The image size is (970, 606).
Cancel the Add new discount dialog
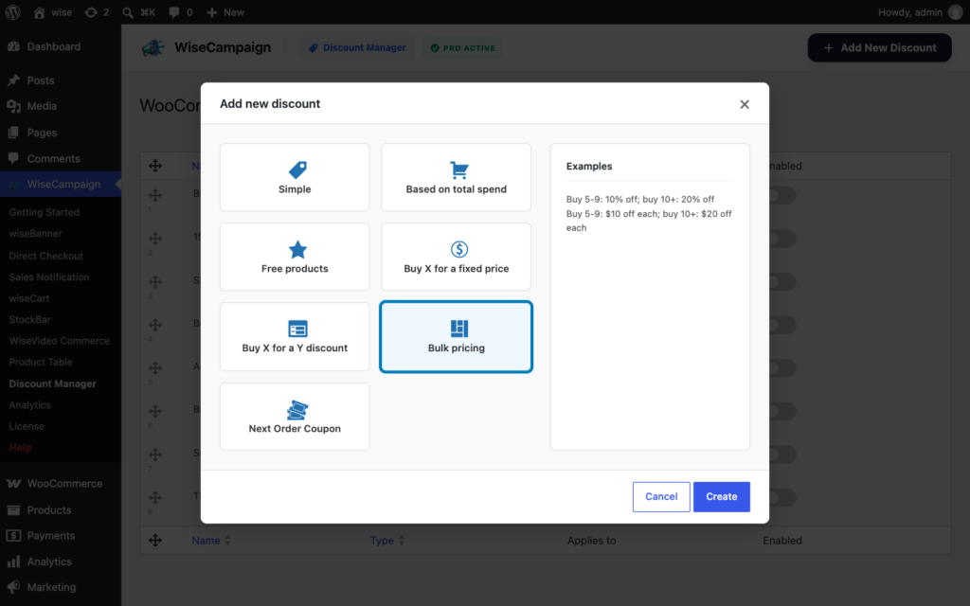click(x=661, y=496)
